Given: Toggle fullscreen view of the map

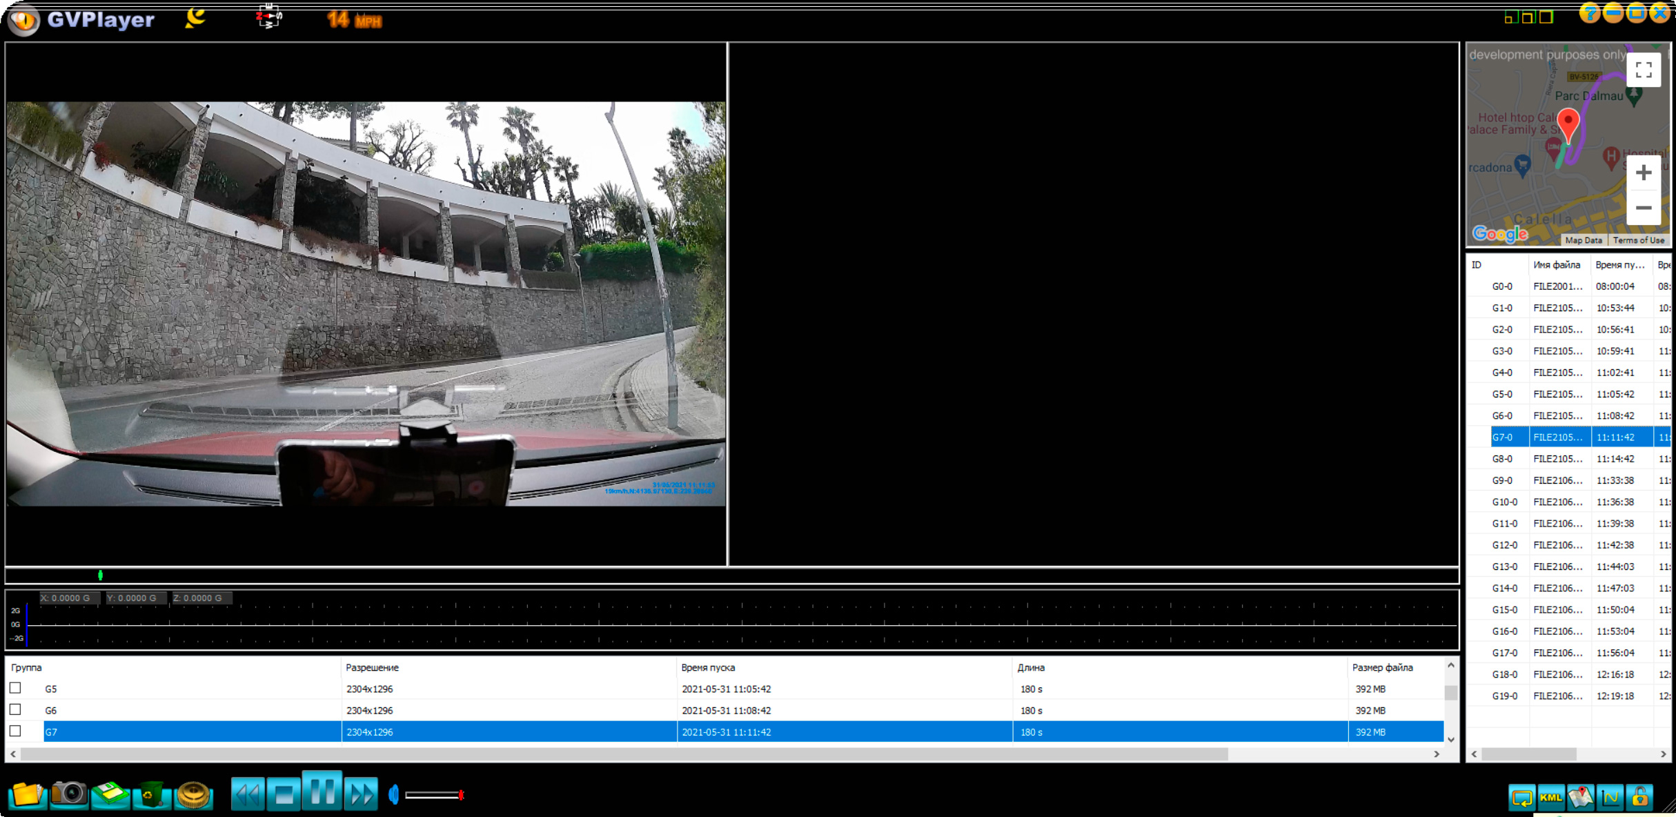Looking at the screenshot, I should click(1643, 70).
